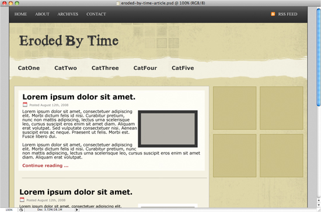Image resolution: width=321 pixels, height=212 pixels.
Task: Click the status bar preview icon beside zoom field
Action: click(x=21, y=210)
